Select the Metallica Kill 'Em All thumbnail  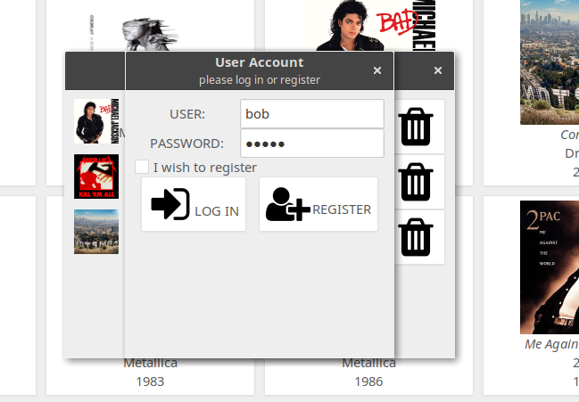point(96,176)
